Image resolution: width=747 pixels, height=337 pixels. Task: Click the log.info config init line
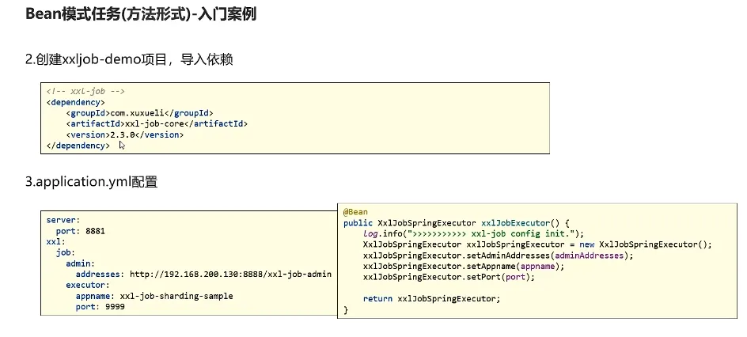(472, 234)
